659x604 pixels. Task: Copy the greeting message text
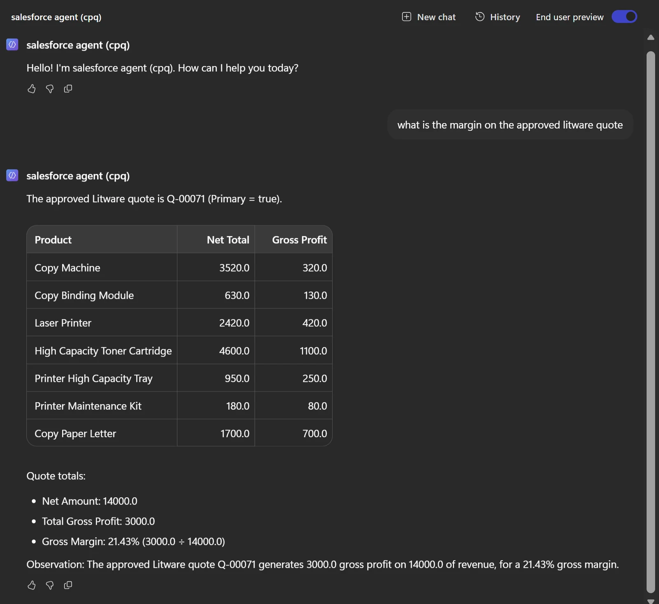tap(68, 89)
